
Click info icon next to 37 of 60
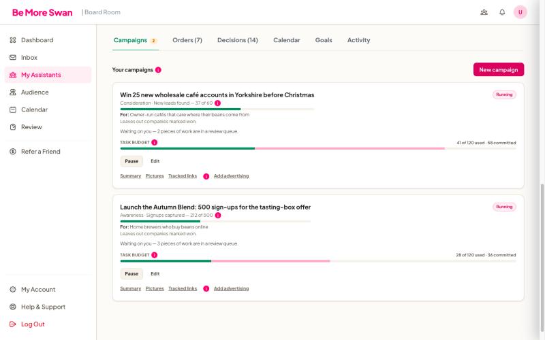click(x=217, y=103)
